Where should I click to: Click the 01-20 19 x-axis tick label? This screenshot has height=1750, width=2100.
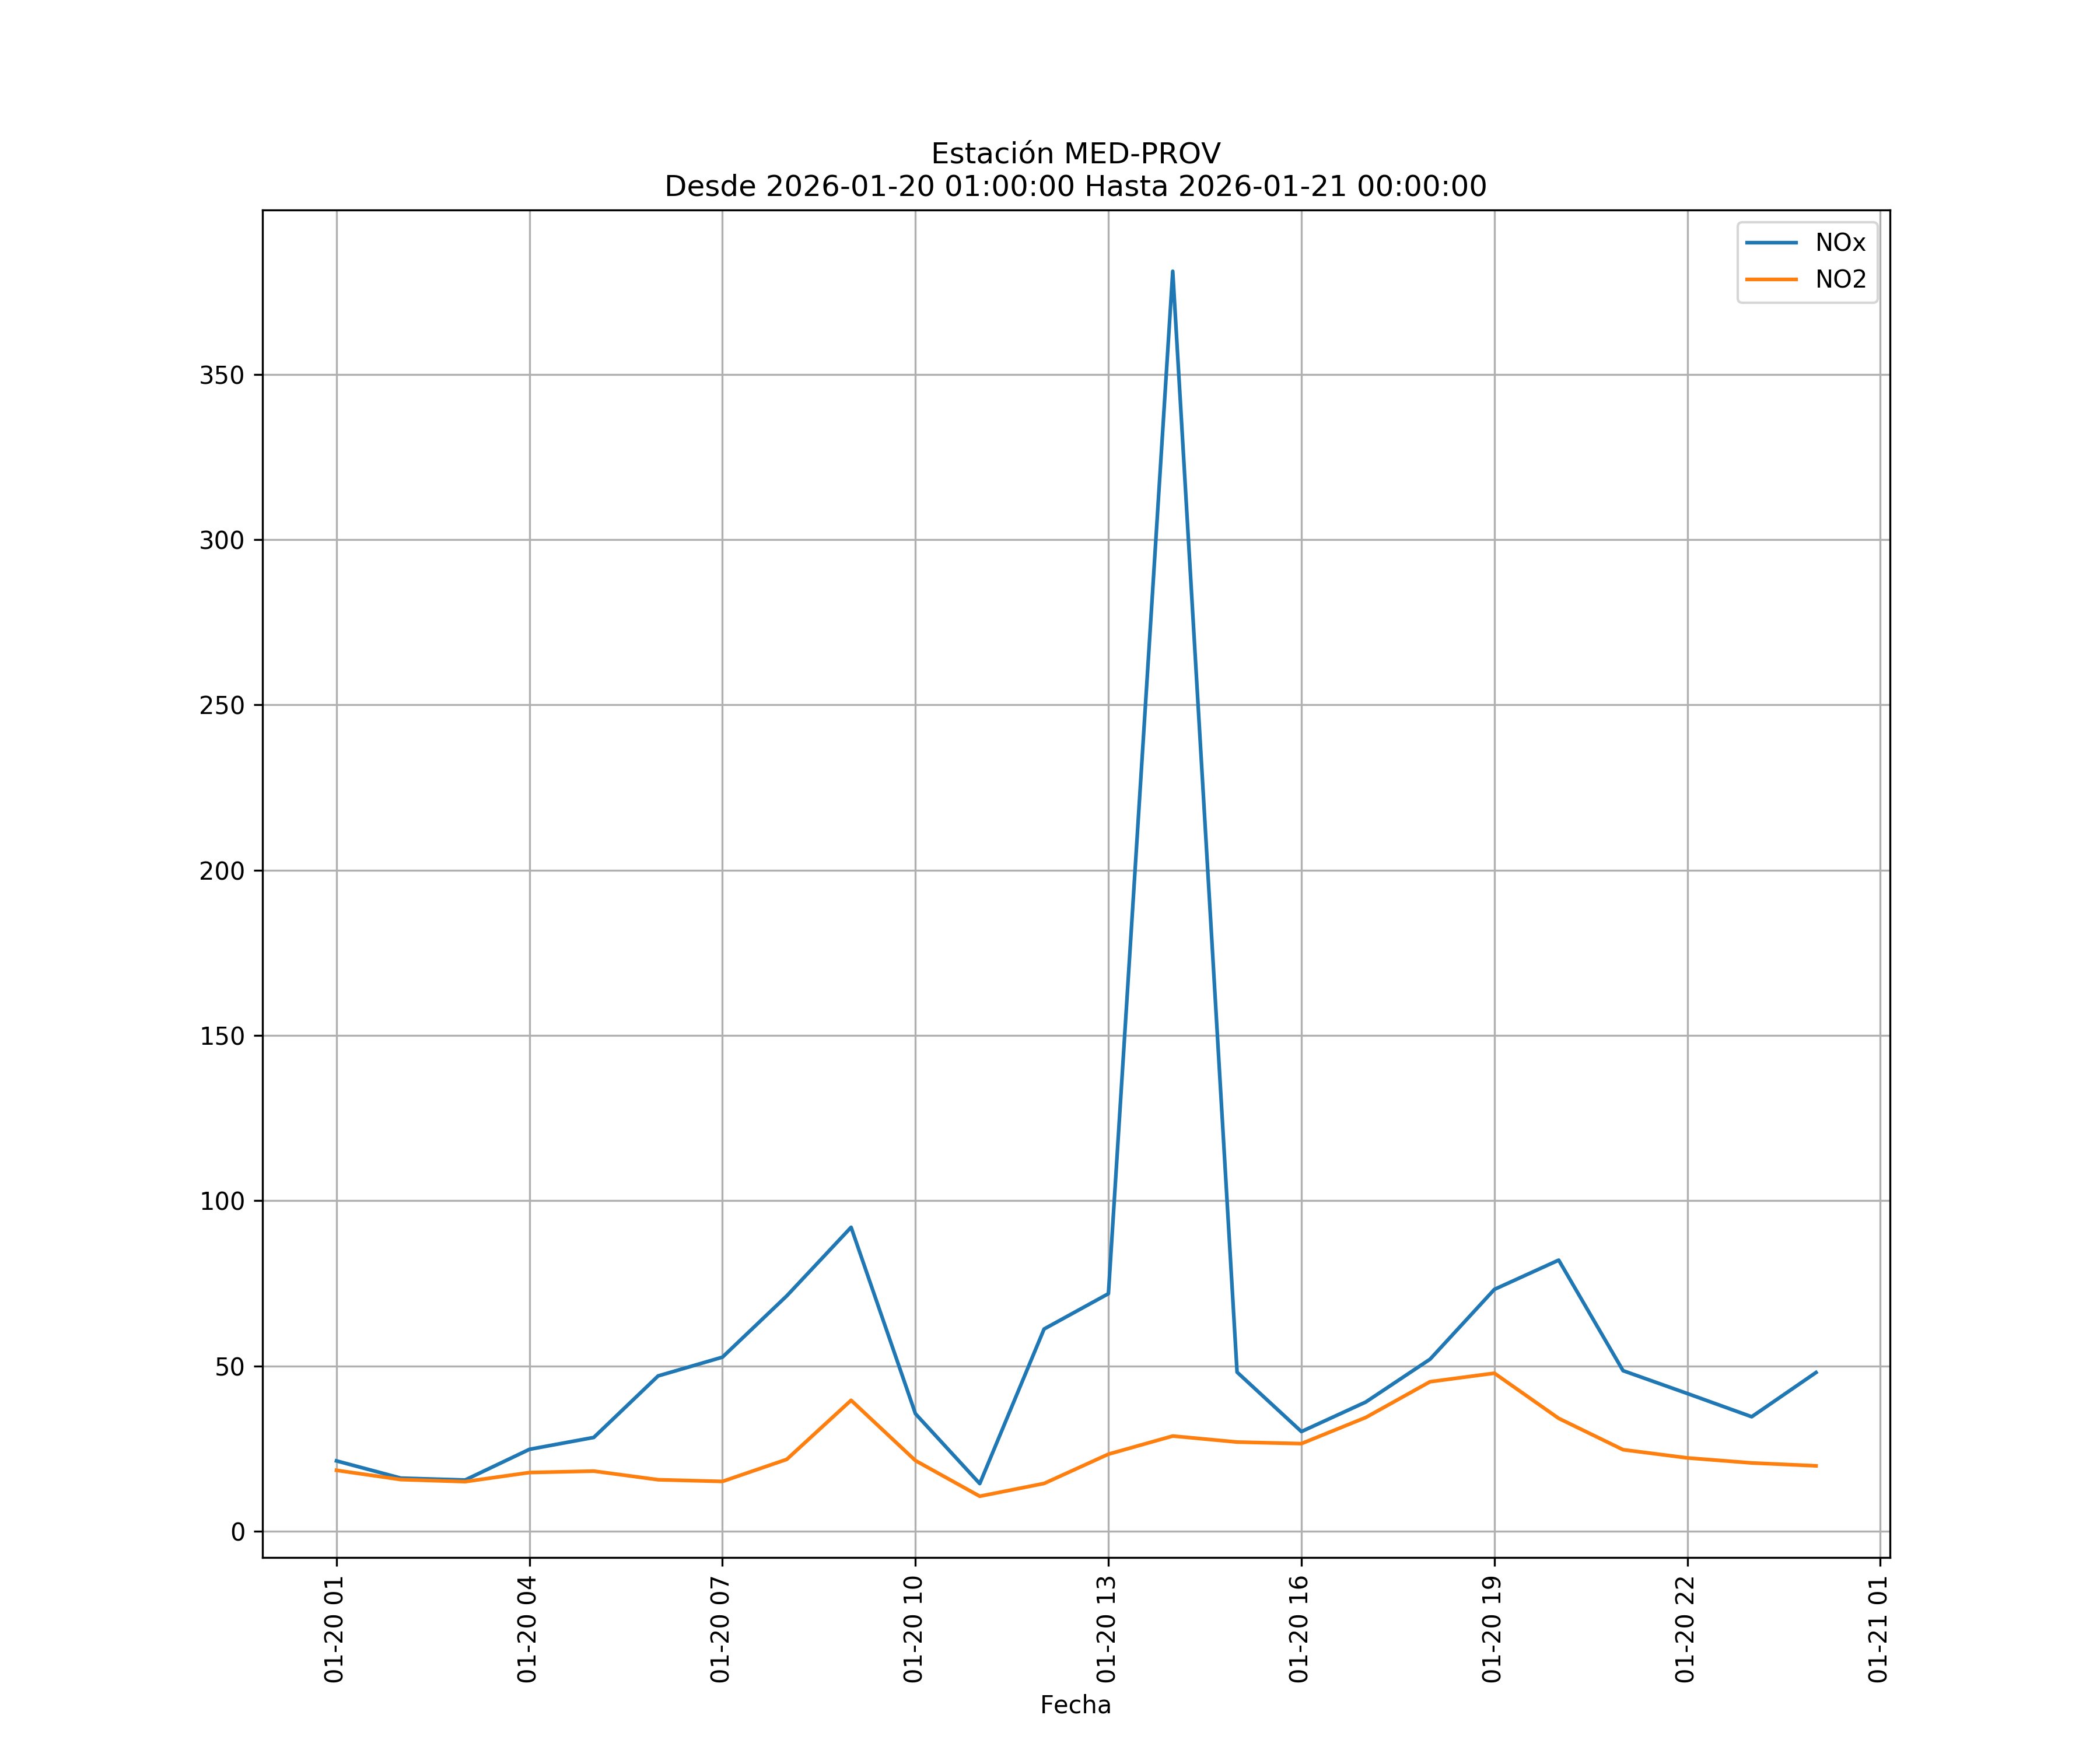pos(1492,1629)
